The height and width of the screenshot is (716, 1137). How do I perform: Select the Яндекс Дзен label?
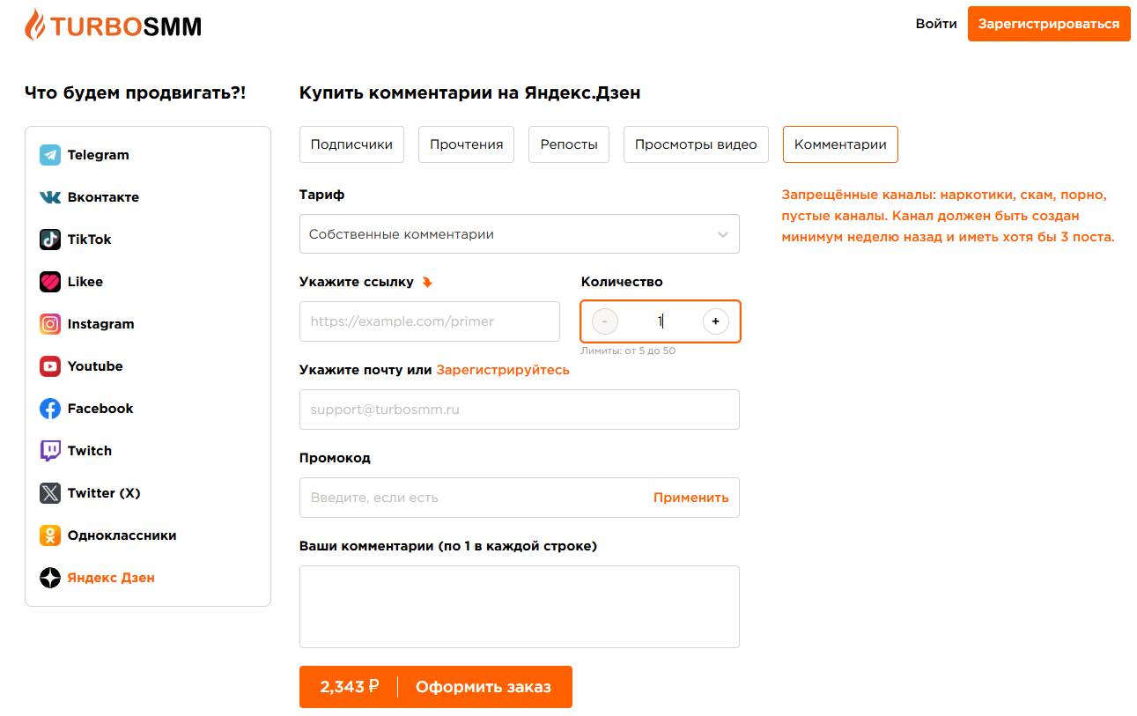pyautogui.click(x=111, y=578)
